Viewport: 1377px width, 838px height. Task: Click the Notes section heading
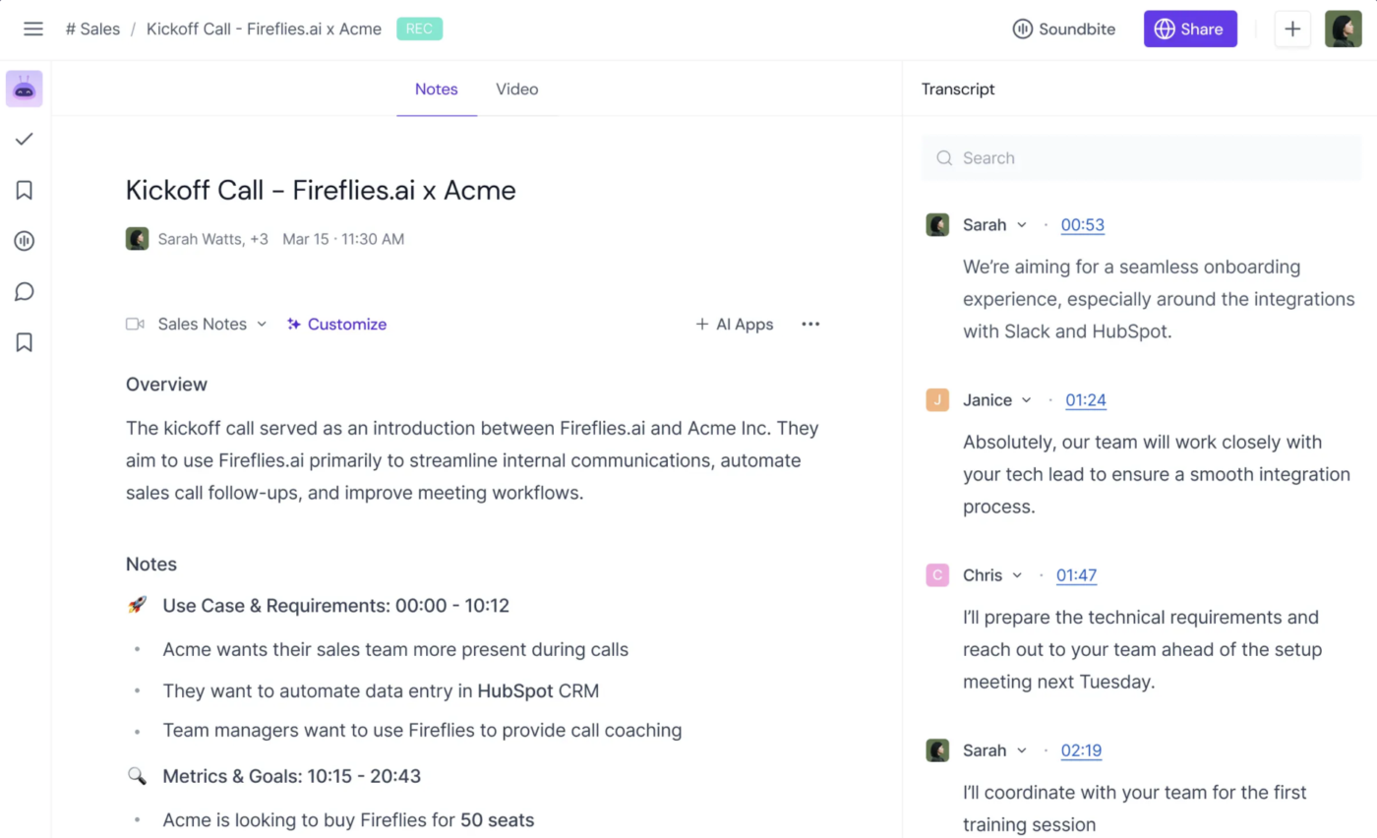(151, 564)
